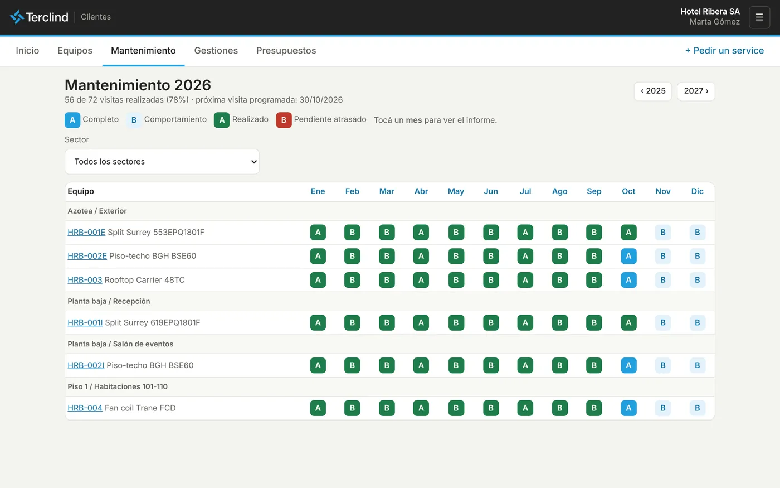Viewport: 780px width, 488px height.
Task: Open January badge for HRB-001E Split Surrey
Action: pos(318,233)
